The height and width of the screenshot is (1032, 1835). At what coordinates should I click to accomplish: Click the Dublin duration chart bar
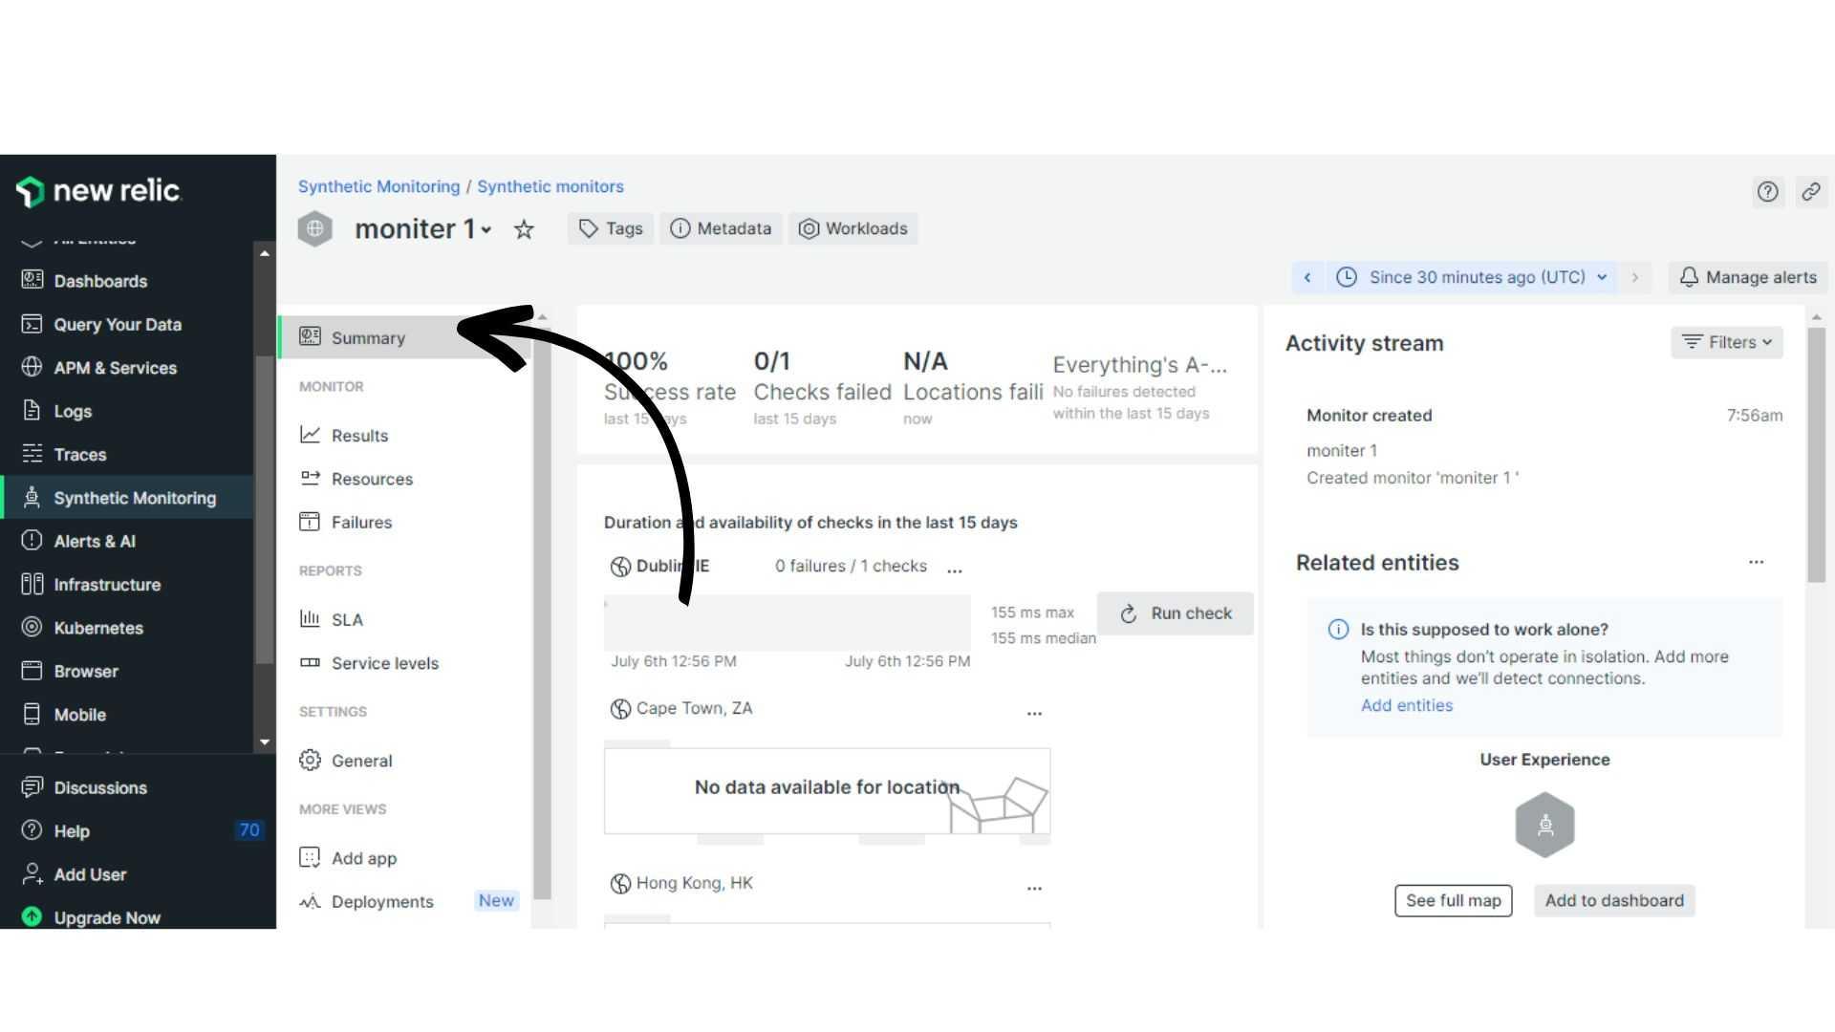[788, 623]
